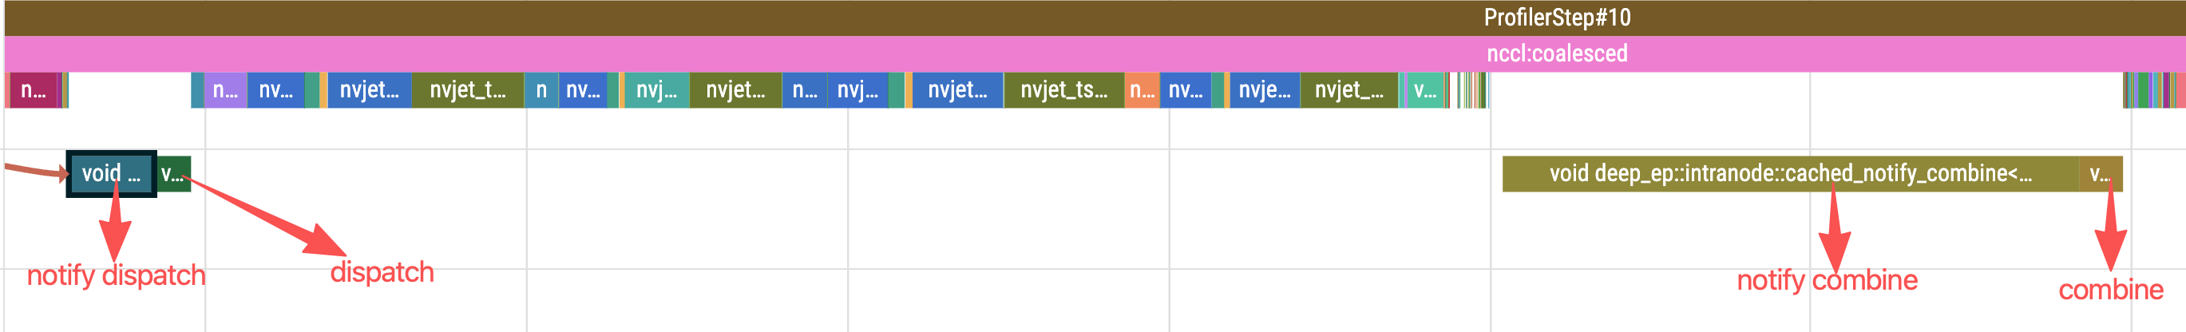The image size is (2186, 332).
Task: Select the orange "n..." kernel slice
Action: pos(1143,90)
